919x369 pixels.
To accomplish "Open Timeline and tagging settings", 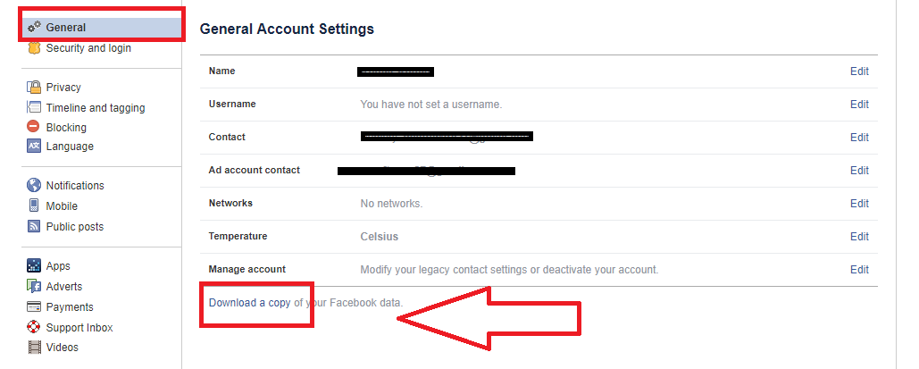I will 95,108.
